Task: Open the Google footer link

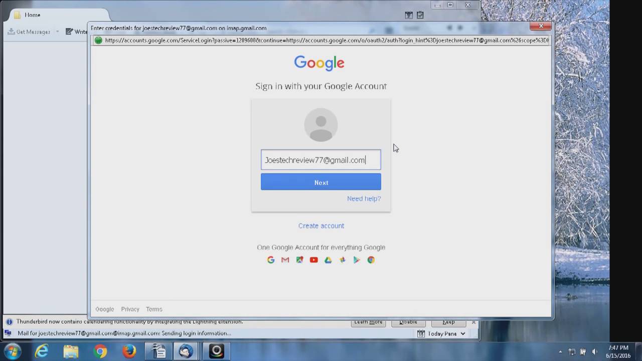Action: click(x=105, y=309)
